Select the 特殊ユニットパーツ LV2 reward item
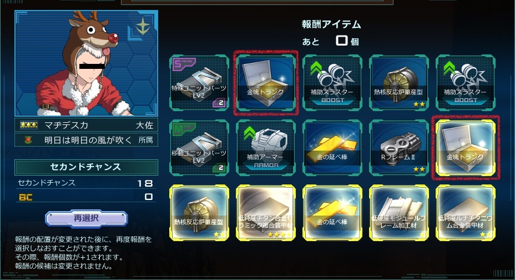This screenshot has height=280, width=515. coord(199,83)
